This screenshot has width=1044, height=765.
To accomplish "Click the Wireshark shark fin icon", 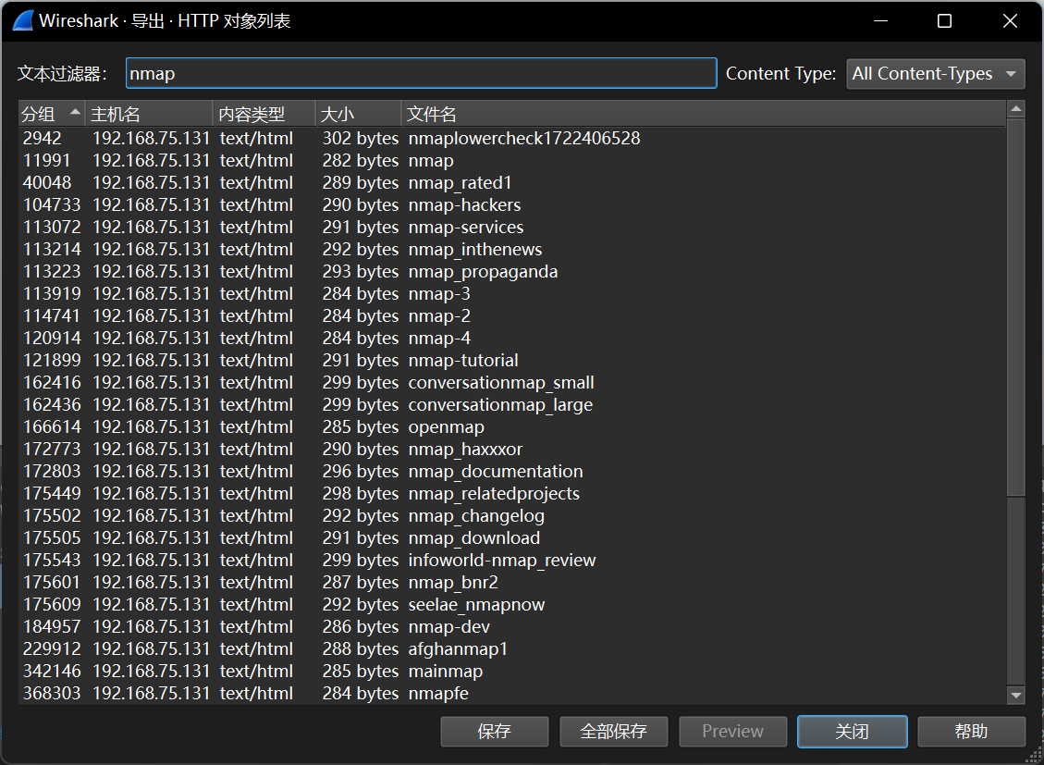I will pos(22,20).
